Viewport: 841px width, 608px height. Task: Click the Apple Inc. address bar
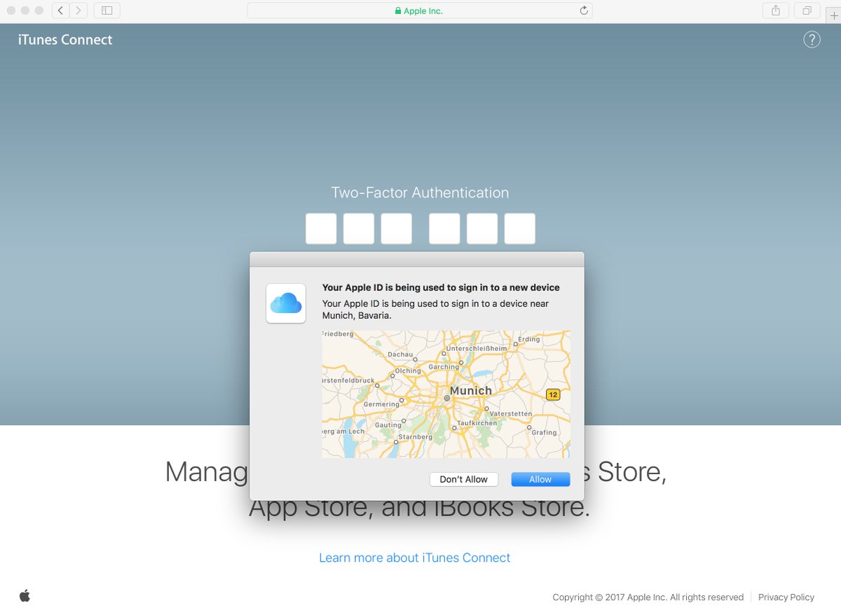click(x=419, y=11)
